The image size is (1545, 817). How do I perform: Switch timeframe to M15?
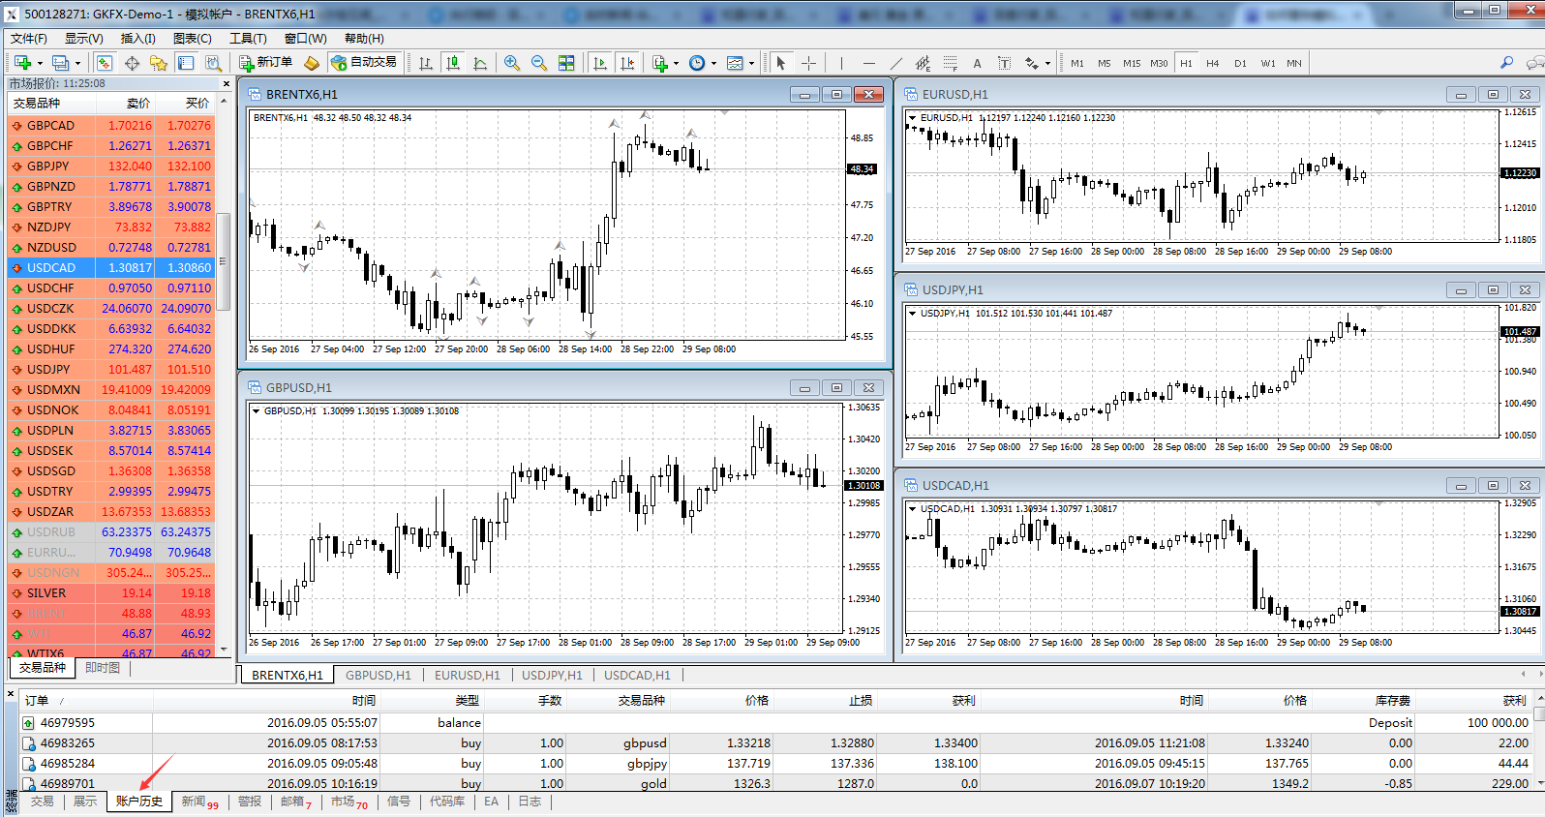[x=1132, y=63]
